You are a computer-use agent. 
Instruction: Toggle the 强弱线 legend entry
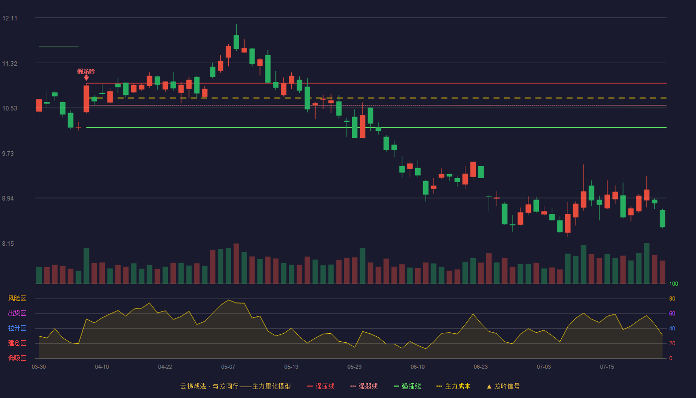364,386
